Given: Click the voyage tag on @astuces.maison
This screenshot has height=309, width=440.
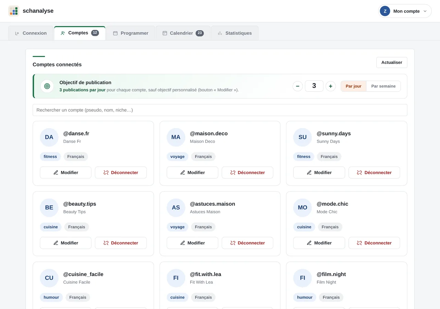Looking at the screenshot, I should (x=177, y=227).
